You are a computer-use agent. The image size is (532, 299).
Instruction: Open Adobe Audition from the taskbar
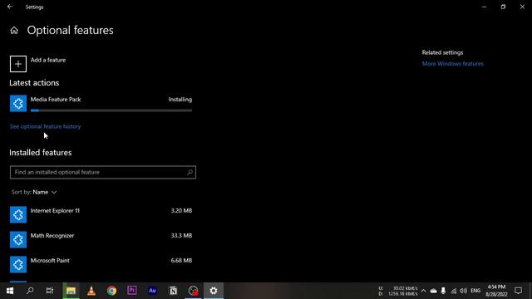pyautogui.click(x=152, y=291)
